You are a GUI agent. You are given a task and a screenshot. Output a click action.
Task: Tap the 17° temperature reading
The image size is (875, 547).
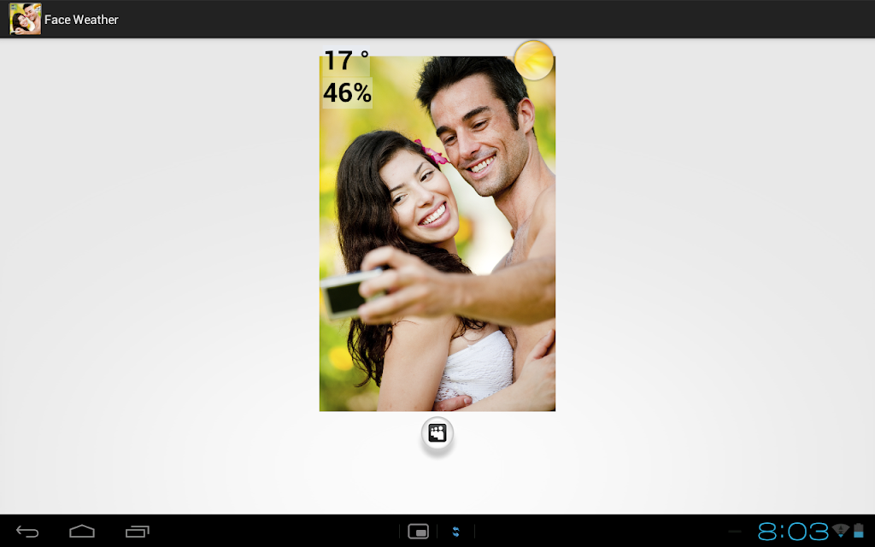click(346, 61)
